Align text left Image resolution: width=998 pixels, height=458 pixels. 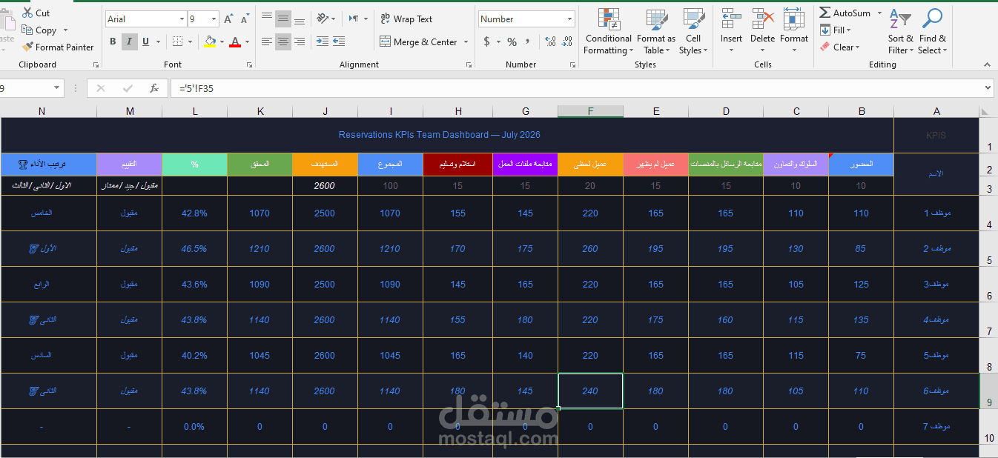point(265,42)
